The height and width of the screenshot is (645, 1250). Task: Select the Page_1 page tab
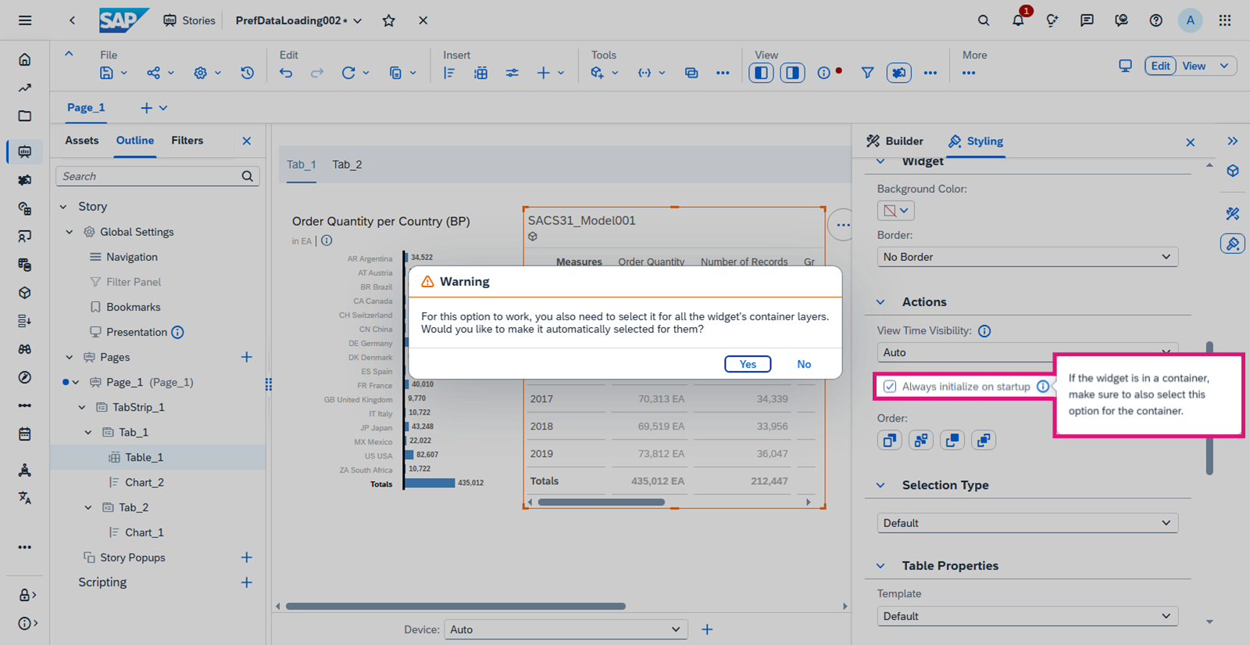pyautogui.click(x=86, y=108)
